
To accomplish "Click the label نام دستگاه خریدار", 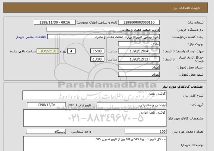I will [190, 30].
